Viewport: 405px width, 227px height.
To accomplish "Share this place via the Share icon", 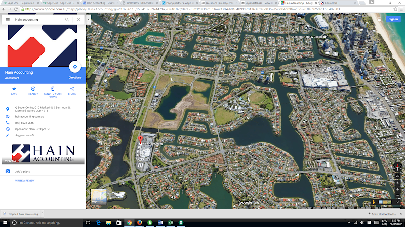I will tap(72, 89).
